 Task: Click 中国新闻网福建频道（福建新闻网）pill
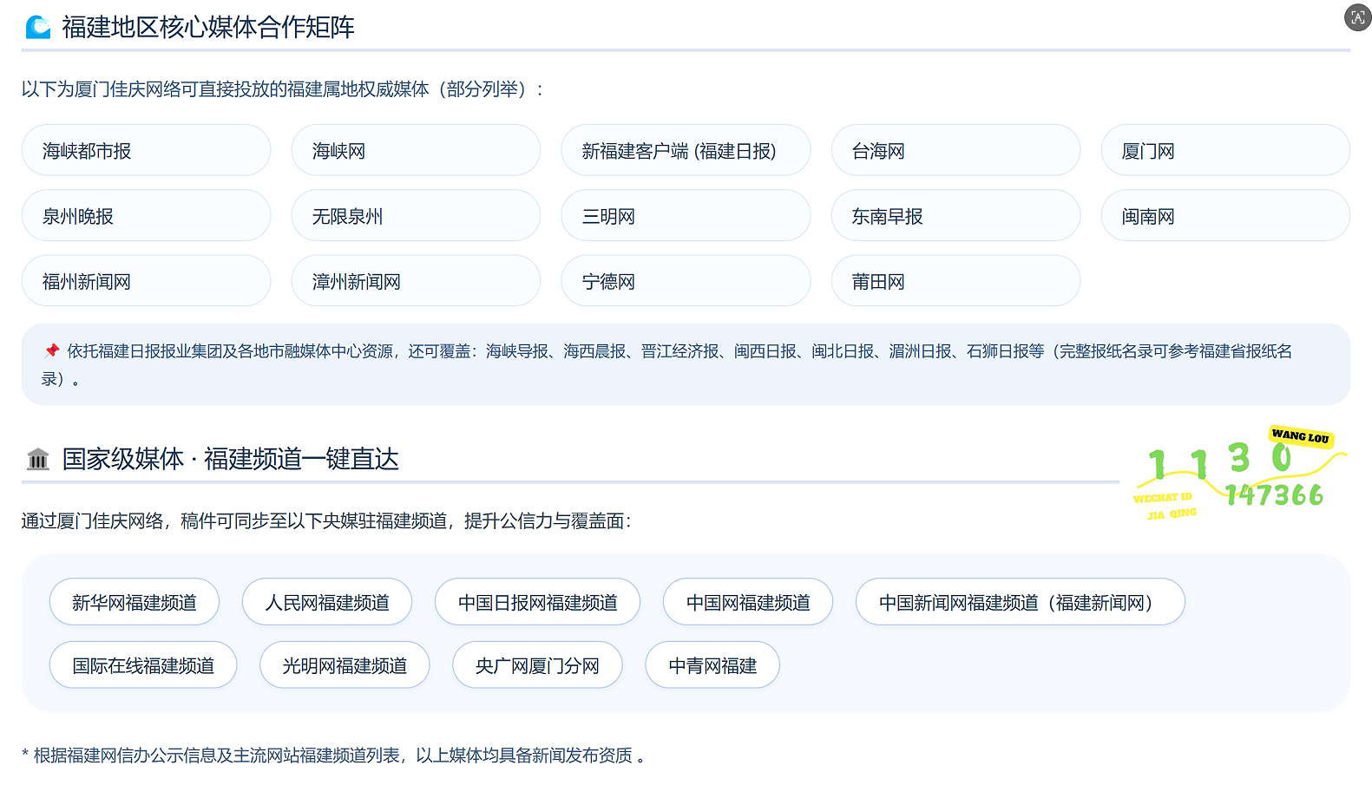click(x=1020, y=602)
